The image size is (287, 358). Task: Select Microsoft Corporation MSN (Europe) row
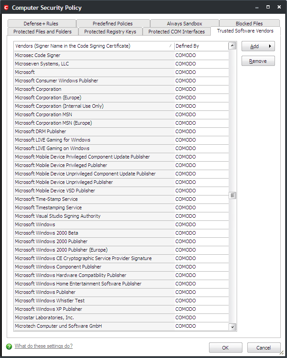(121, 123)
